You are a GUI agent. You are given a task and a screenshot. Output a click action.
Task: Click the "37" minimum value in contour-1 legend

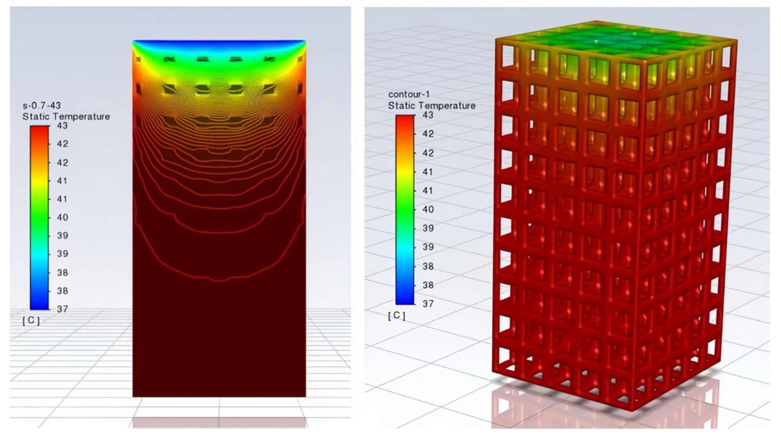click(x=428, y=304)
